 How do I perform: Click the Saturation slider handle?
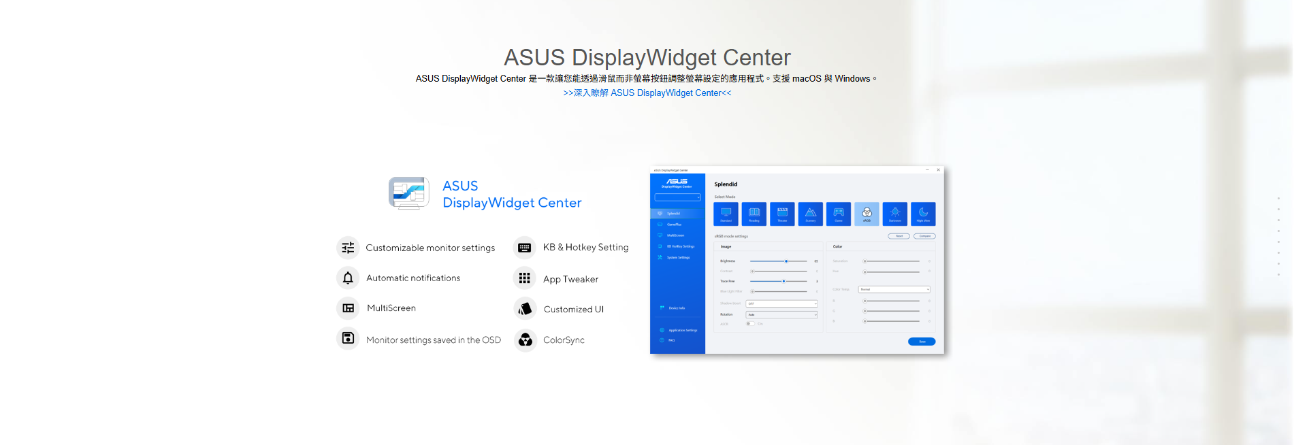point(864,261)
